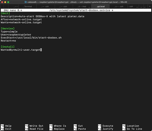Click the Justify label in footer
This screenshot has height=131, width=152.
click(x=108, y=129)
